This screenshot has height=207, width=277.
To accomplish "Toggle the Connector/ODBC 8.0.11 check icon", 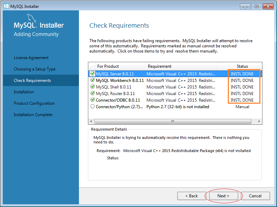I will point(92,100).
